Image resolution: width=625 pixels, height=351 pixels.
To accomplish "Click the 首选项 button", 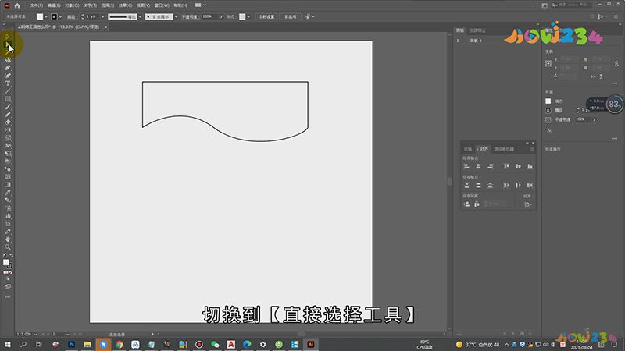I will 290,16.
